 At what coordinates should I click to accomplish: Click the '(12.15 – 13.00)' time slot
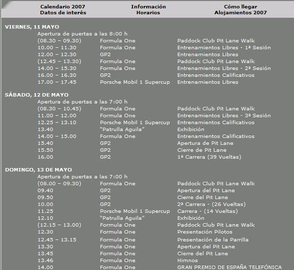[59, 225]
